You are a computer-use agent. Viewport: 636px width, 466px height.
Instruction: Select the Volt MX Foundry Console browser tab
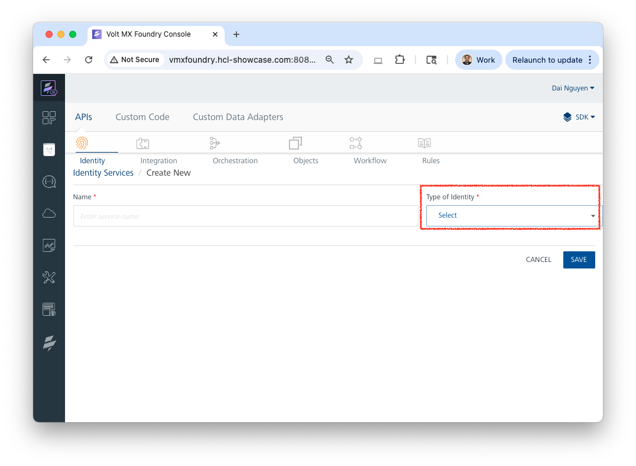(x=156, y=34)
